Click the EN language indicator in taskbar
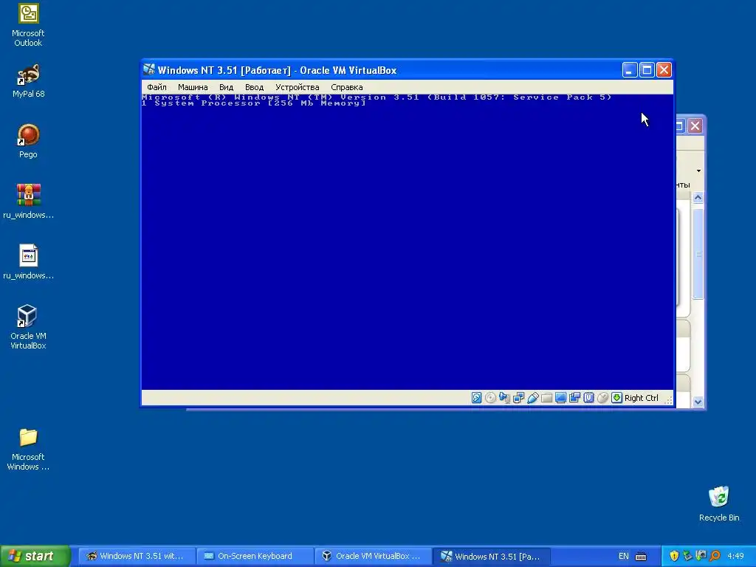This screenshot has height=567, width=756. pos(623,556)
